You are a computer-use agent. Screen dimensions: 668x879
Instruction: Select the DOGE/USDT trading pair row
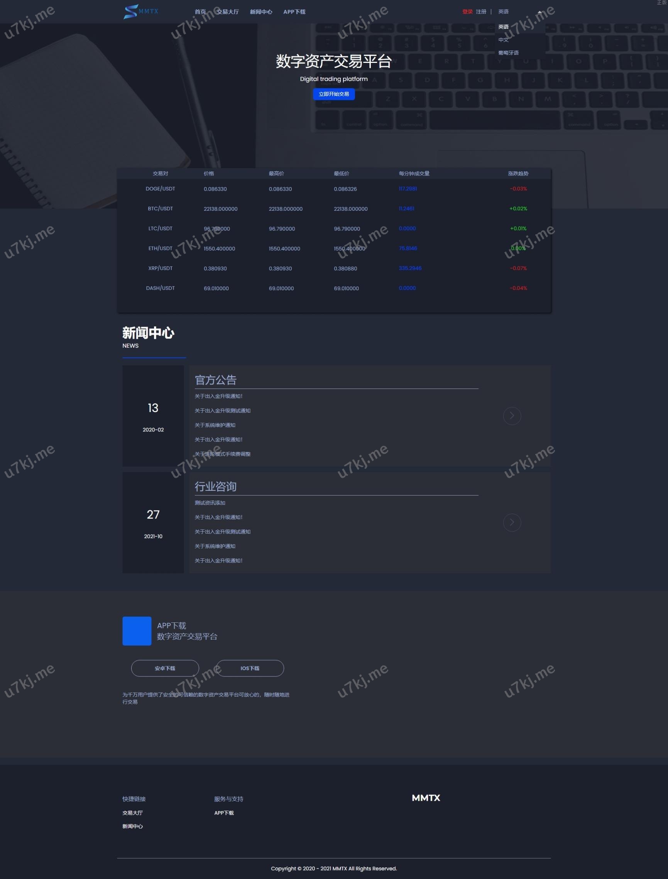click(x=160, y=189)
